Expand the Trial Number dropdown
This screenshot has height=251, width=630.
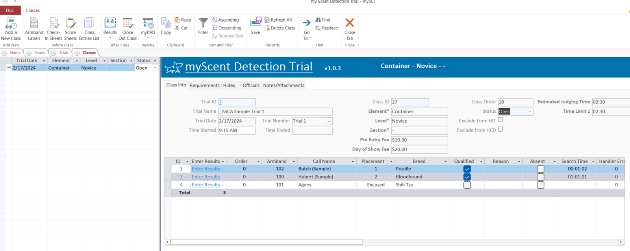pyautogui.click(x=329, y=121)
